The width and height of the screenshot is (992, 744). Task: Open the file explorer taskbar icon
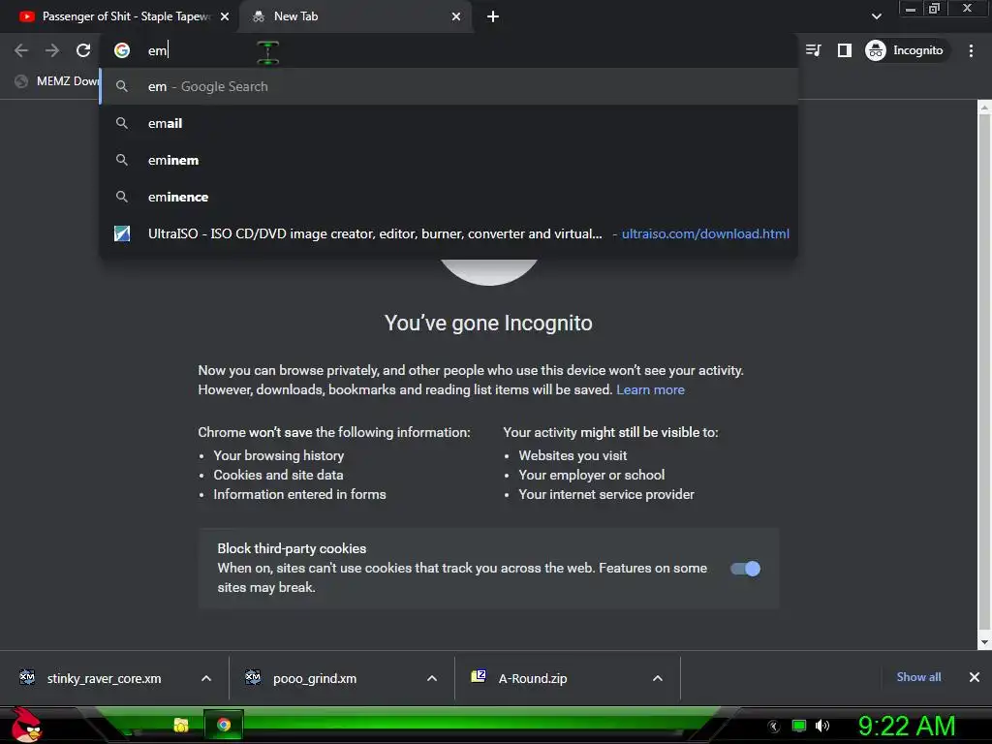[x=181, y=725]
